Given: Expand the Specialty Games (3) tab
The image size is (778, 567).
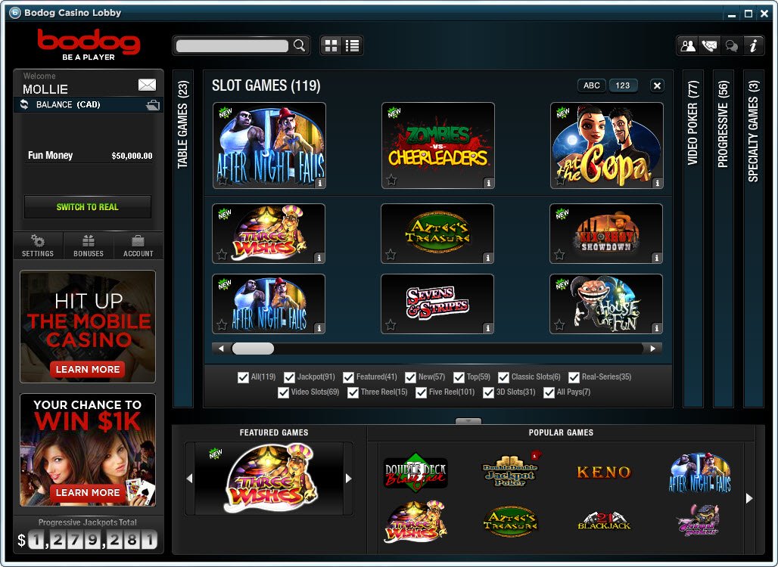Looking at the screenshot, I should click(x=753, y=238).
